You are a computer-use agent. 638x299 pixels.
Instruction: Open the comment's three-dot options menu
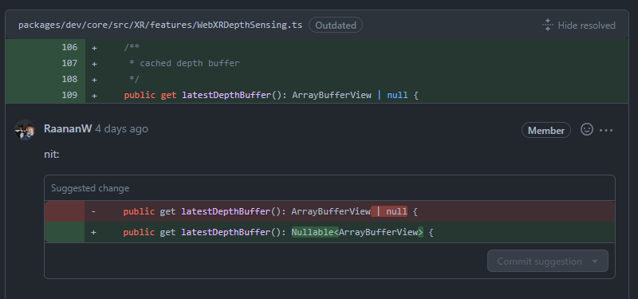606,130
